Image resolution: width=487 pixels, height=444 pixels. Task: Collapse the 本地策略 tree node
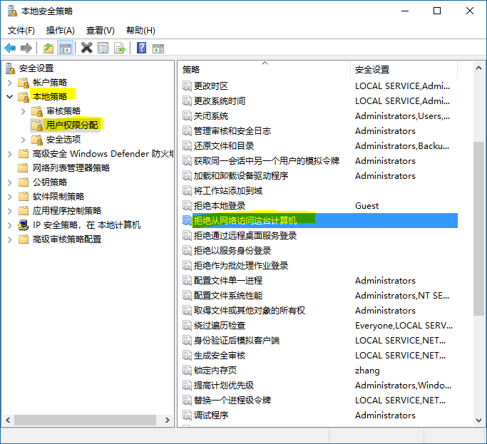point(9,97)
